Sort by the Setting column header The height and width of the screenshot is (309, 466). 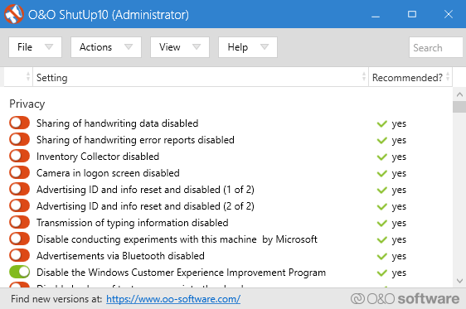(x=201, y=77)
